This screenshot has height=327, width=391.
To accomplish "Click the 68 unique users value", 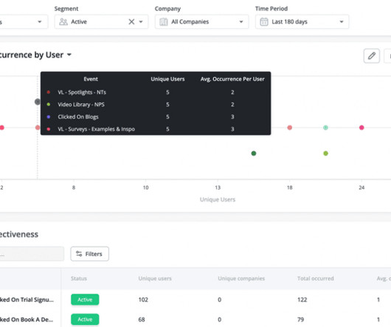I will (x=142, y=320).
